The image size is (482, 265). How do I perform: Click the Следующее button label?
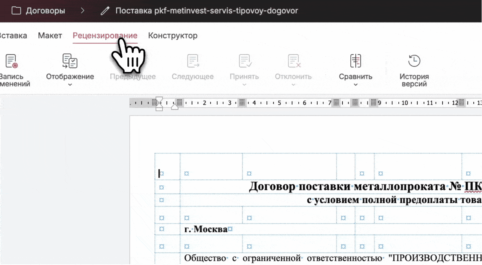[x=193, y=77]
